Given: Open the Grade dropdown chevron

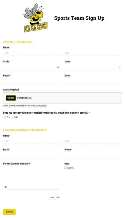Looking at the screenshot, I should click(x=58, y=67).
